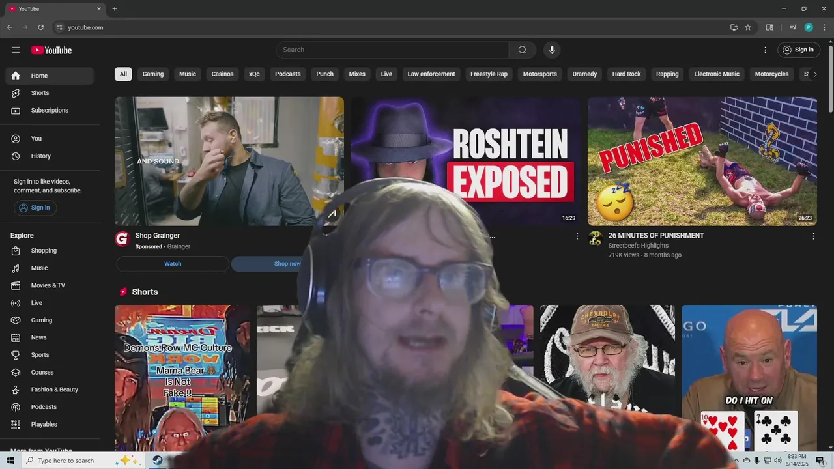Open Grainger advertiser avatar
Viewport: 834px width, 469px height.
[x=122, y=238]
